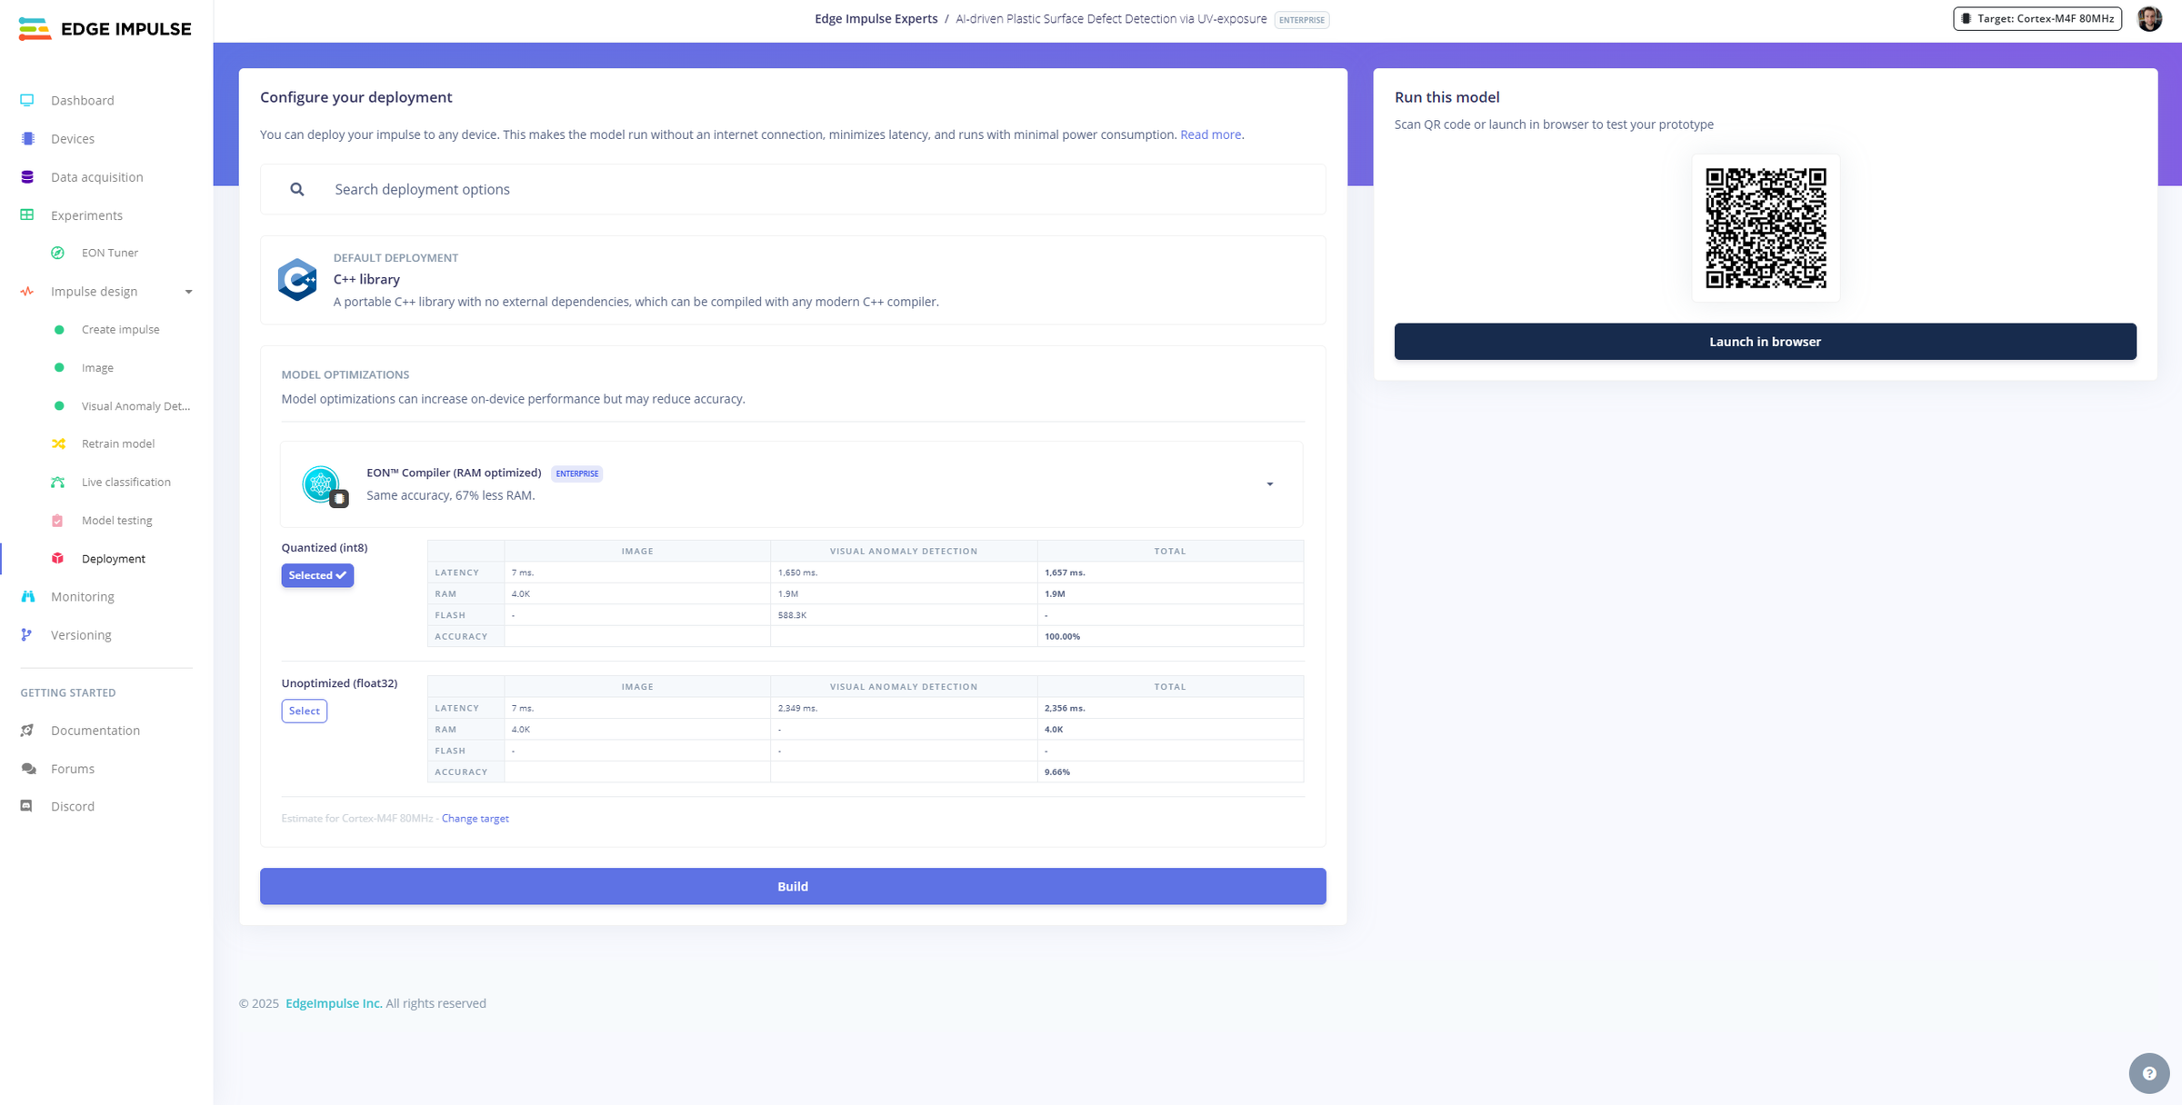Click the green dot beside Create impulse

click(59, 330)
